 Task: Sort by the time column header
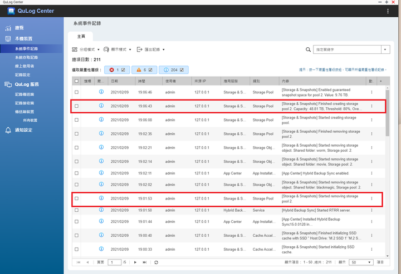click(149, 81)
